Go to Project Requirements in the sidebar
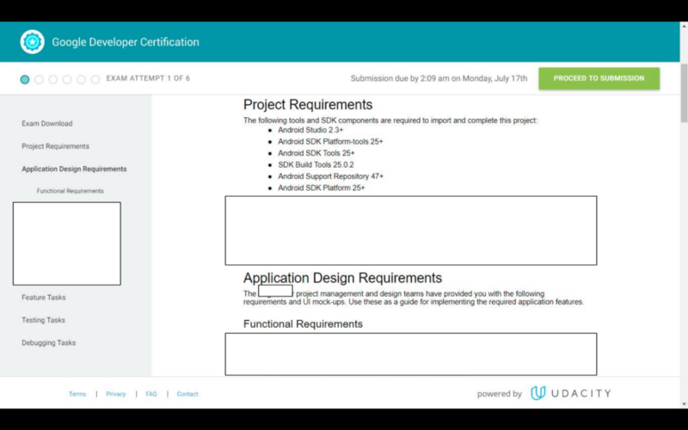Image resolution: width=688 pixels, height=430 pixels. [55, 146]
